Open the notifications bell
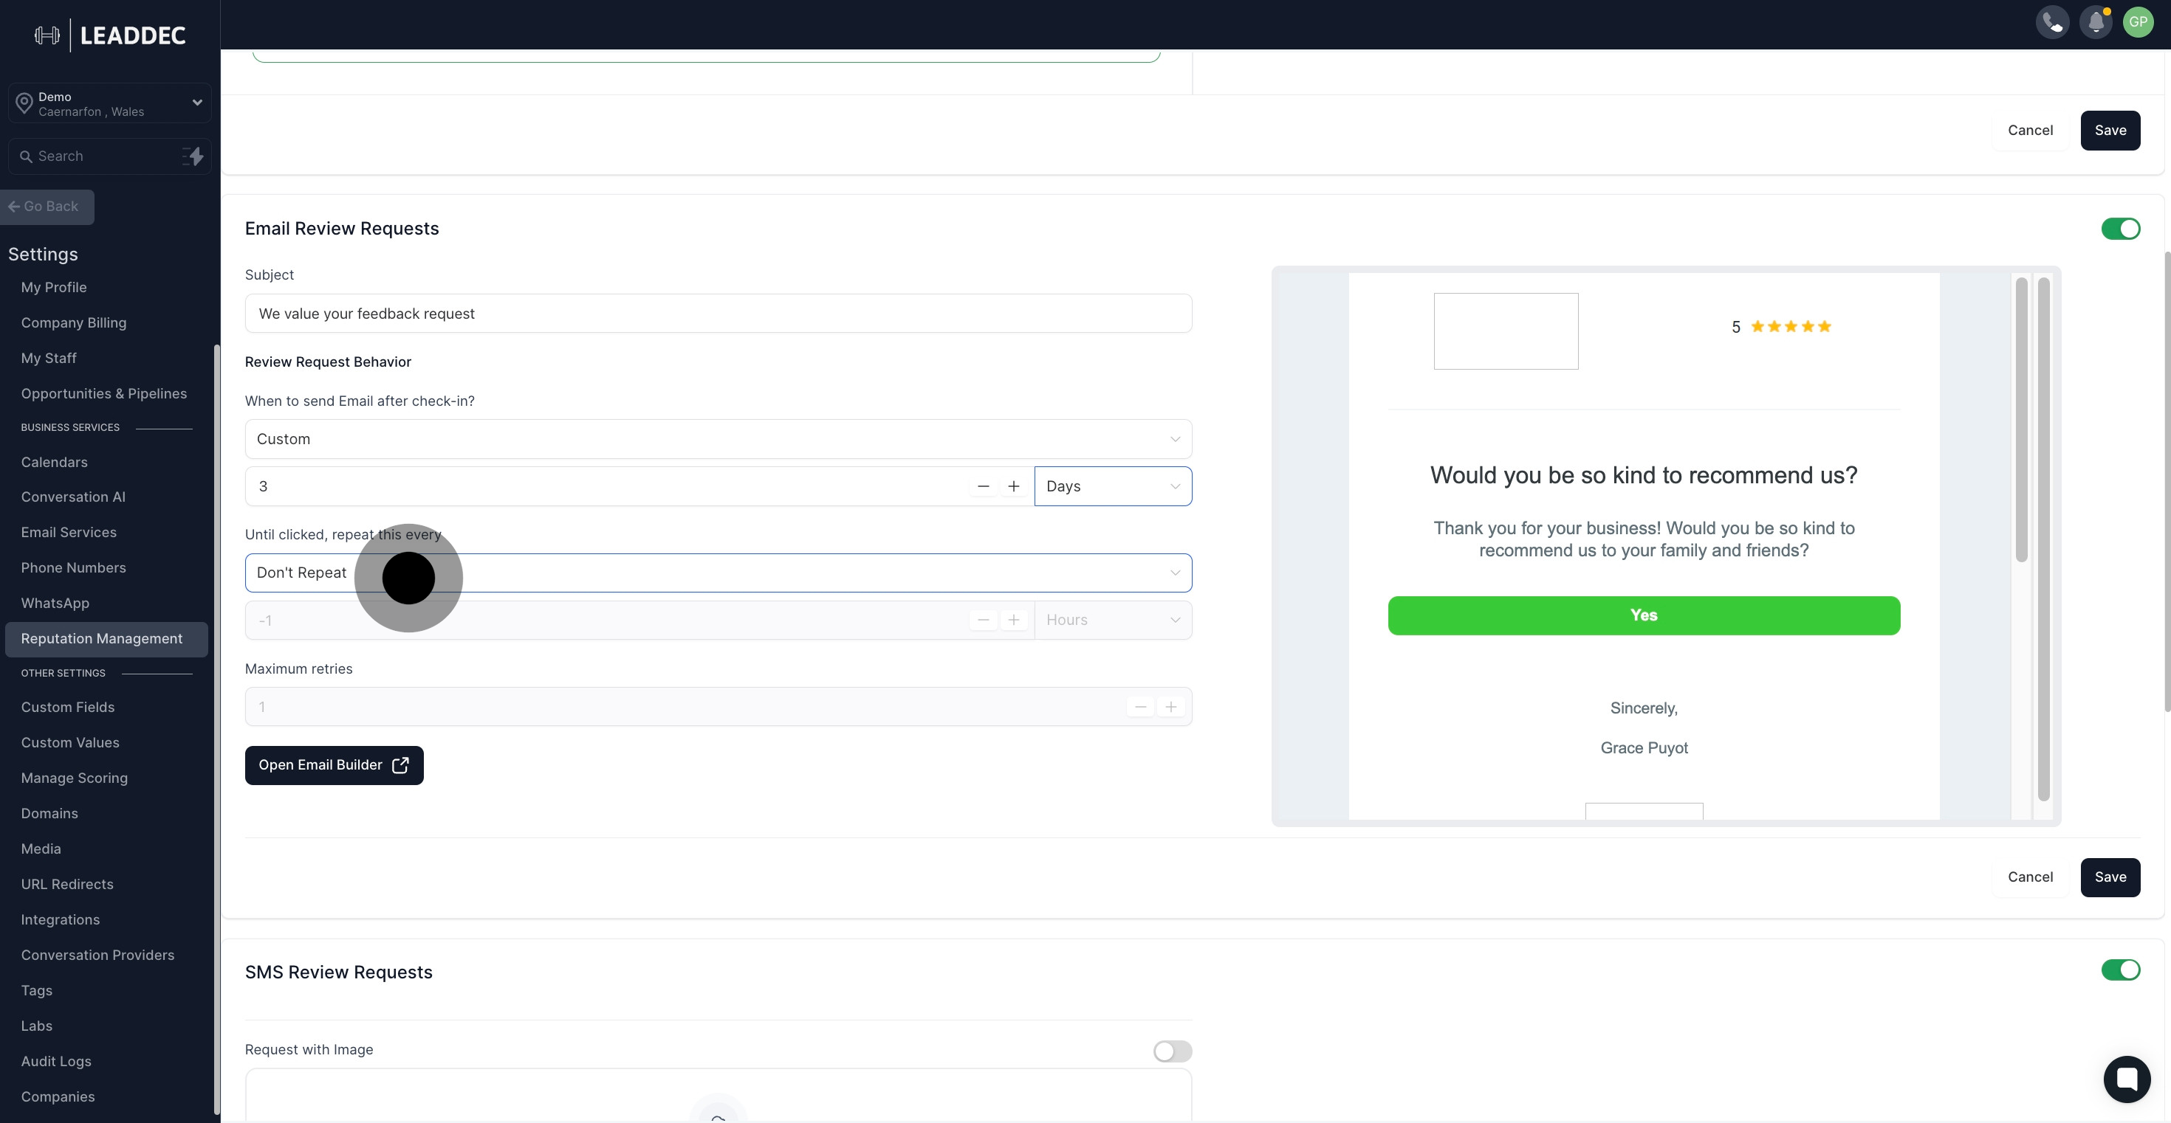 2095,22
